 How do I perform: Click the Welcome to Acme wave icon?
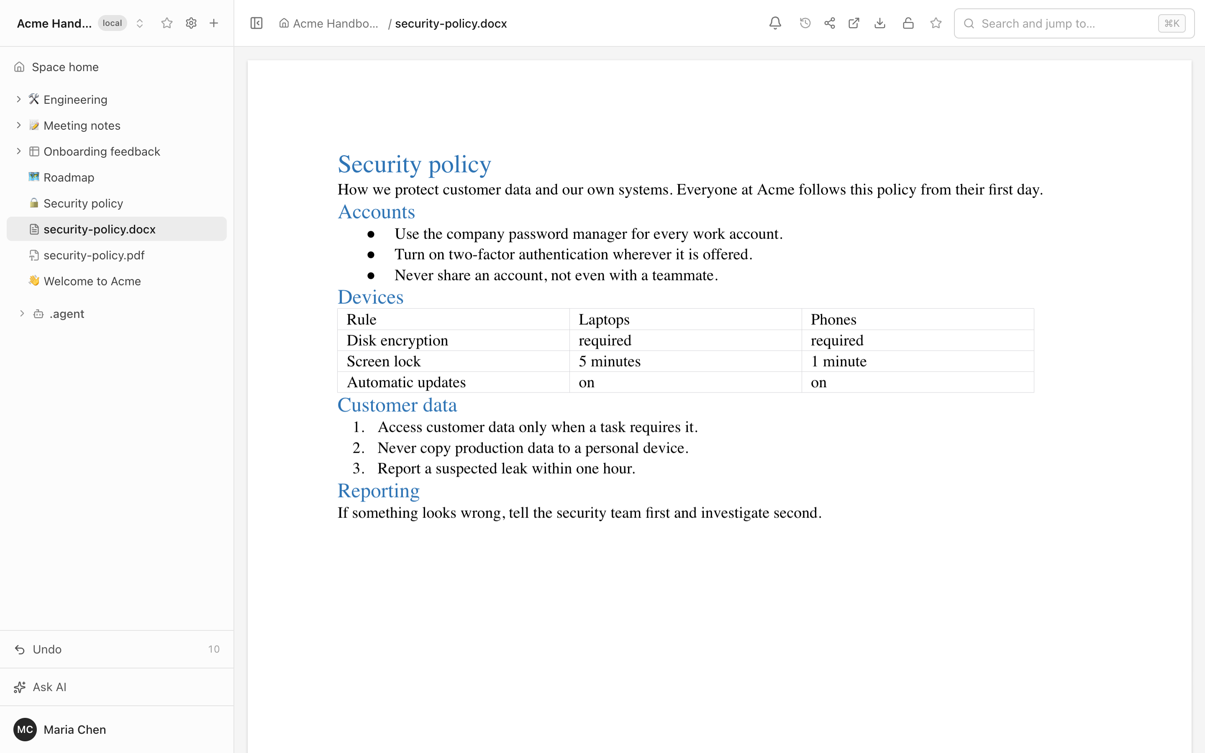[34, 281]
